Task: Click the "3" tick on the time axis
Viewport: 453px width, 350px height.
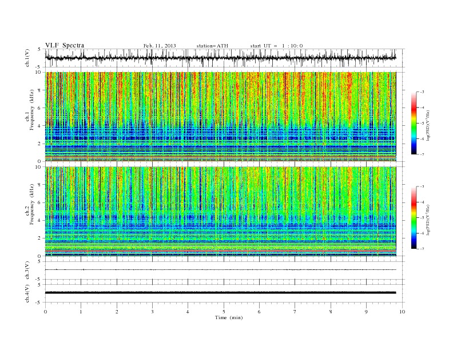Action: point(152,312)
